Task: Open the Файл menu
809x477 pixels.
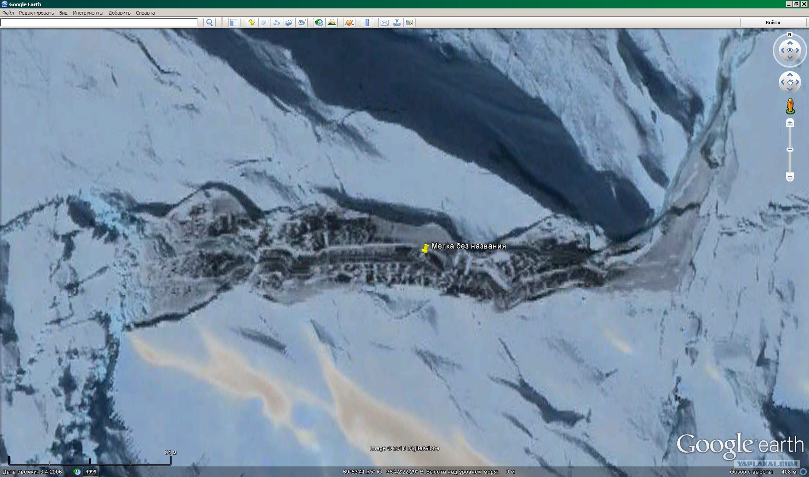Action: pyautogui.click(x=8, y=13)
